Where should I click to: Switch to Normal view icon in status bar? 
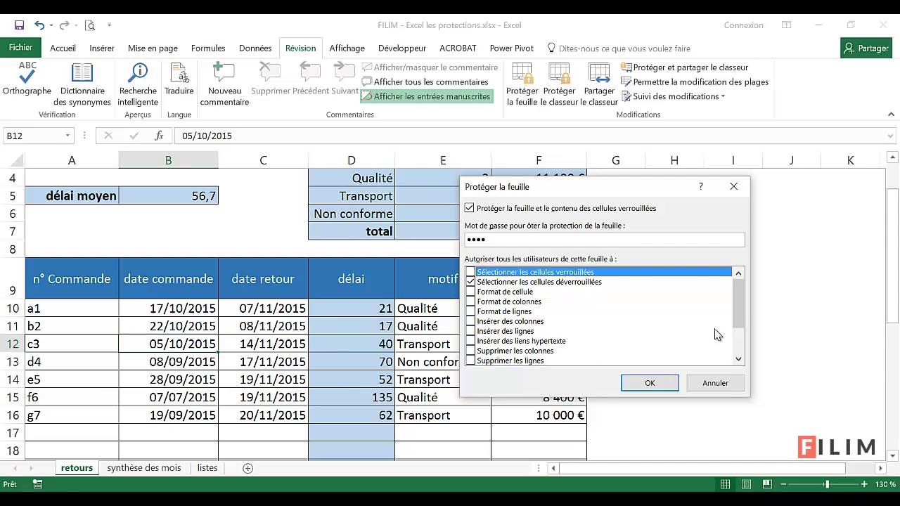coord(725,484)
